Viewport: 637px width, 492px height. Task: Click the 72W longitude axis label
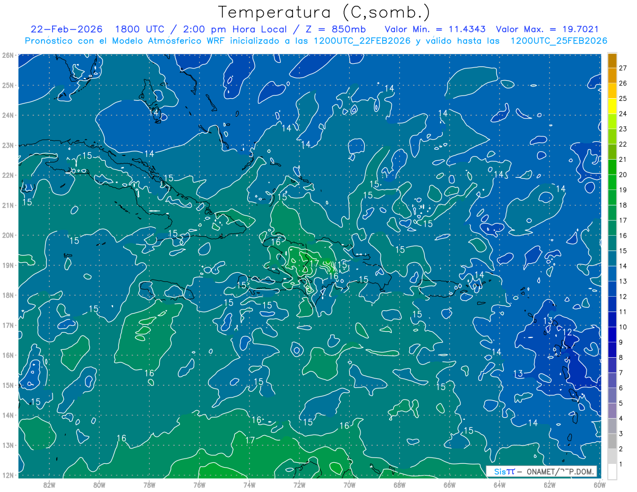[x=299, y=484]
